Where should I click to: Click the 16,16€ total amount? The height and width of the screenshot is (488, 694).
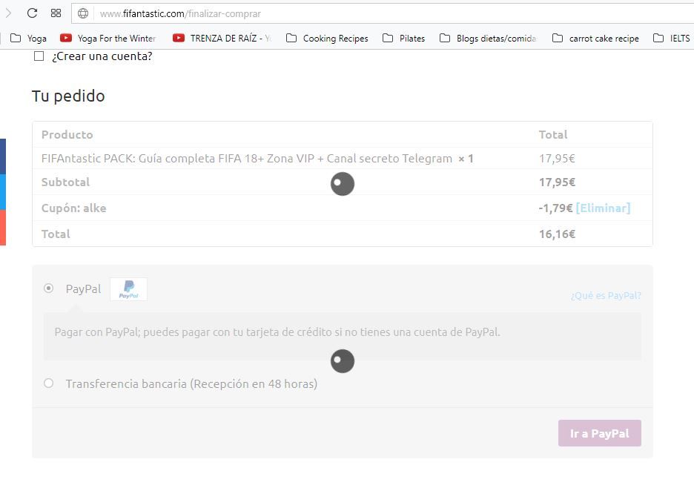click(x=557, y=234)
